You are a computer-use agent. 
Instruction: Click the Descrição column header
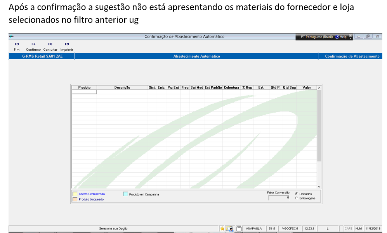coord(122,87)
